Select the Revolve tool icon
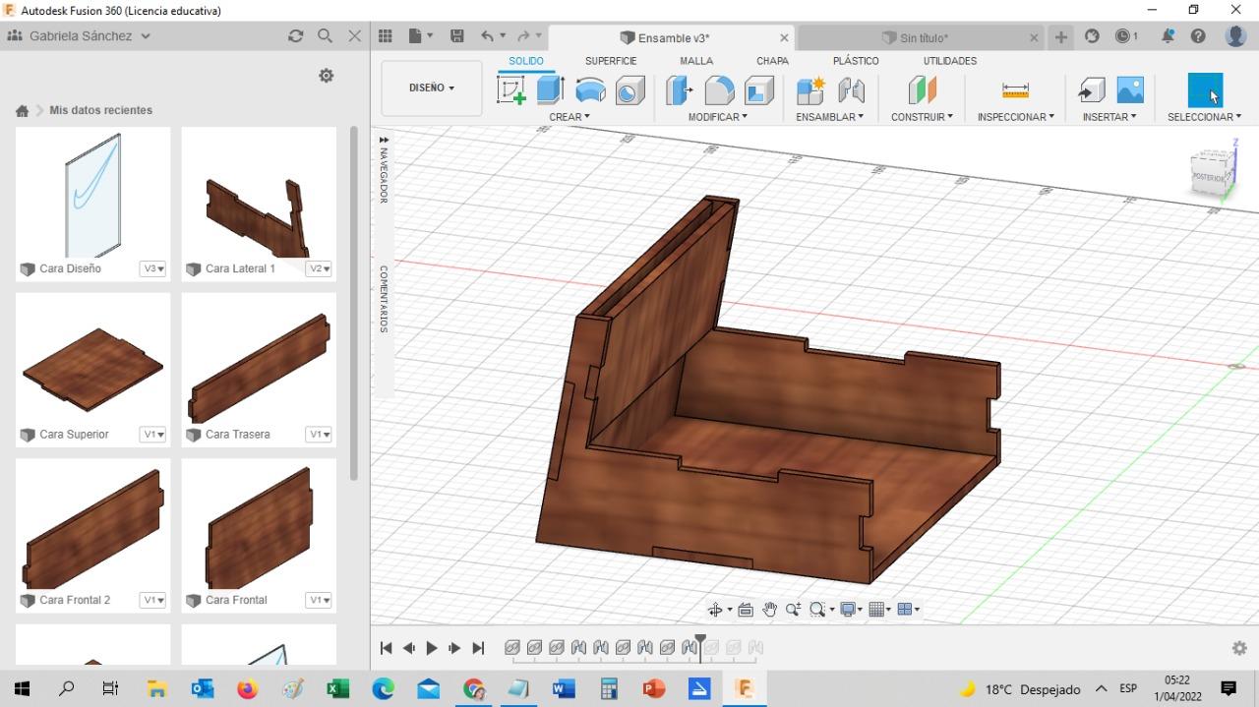This screenshot has width=1259, height=707. click(x=590, y=90)
